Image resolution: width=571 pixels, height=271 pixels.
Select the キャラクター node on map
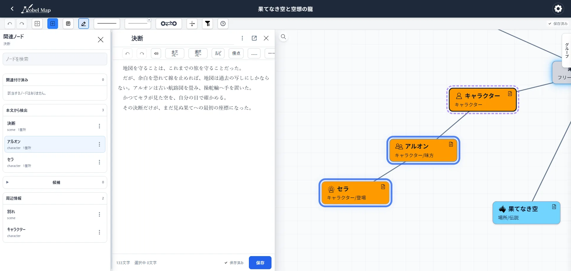483,100
